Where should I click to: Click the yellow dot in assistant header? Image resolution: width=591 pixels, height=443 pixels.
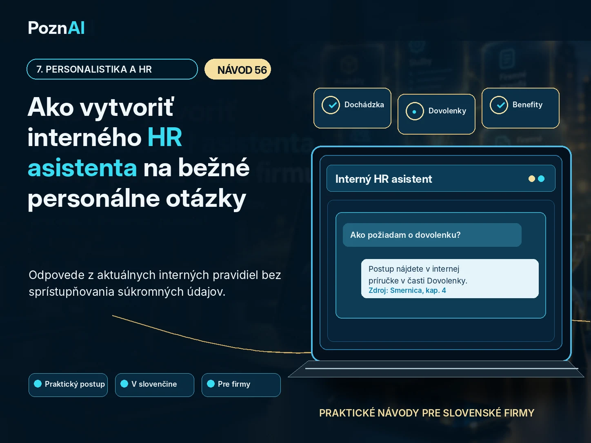[532, 179]
